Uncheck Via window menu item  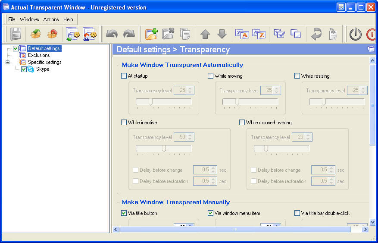[x=210, y=213]
